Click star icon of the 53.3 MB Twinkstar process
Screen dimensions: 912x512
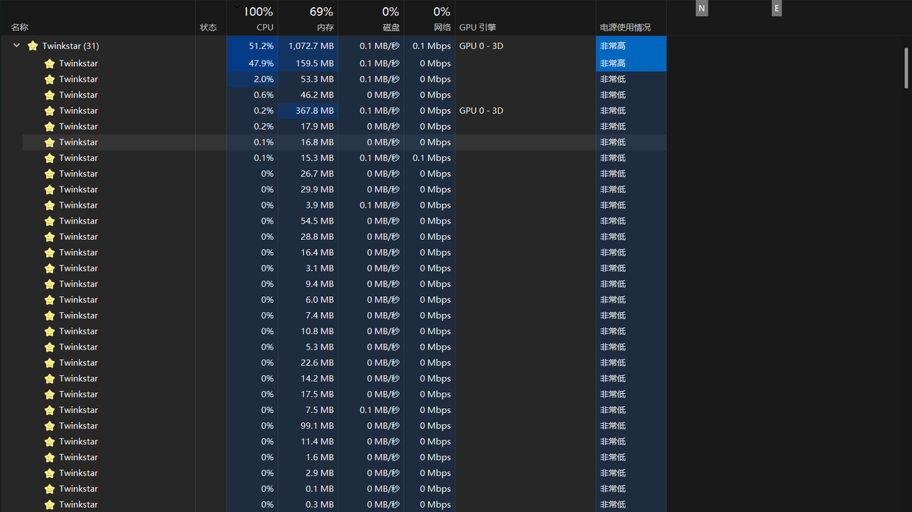(x=50, y=79)
